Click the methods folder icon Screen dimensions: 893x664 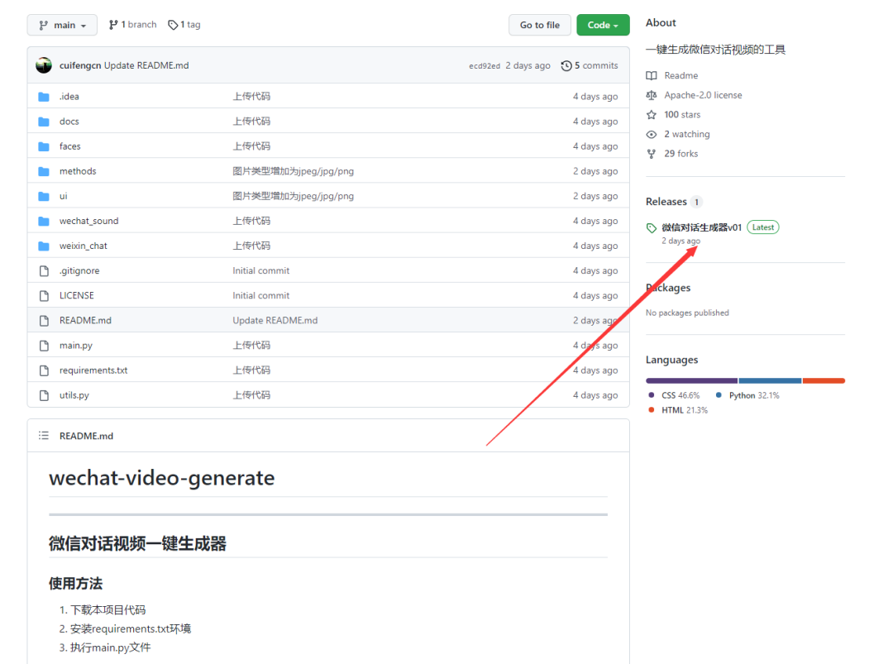[44, 171]
